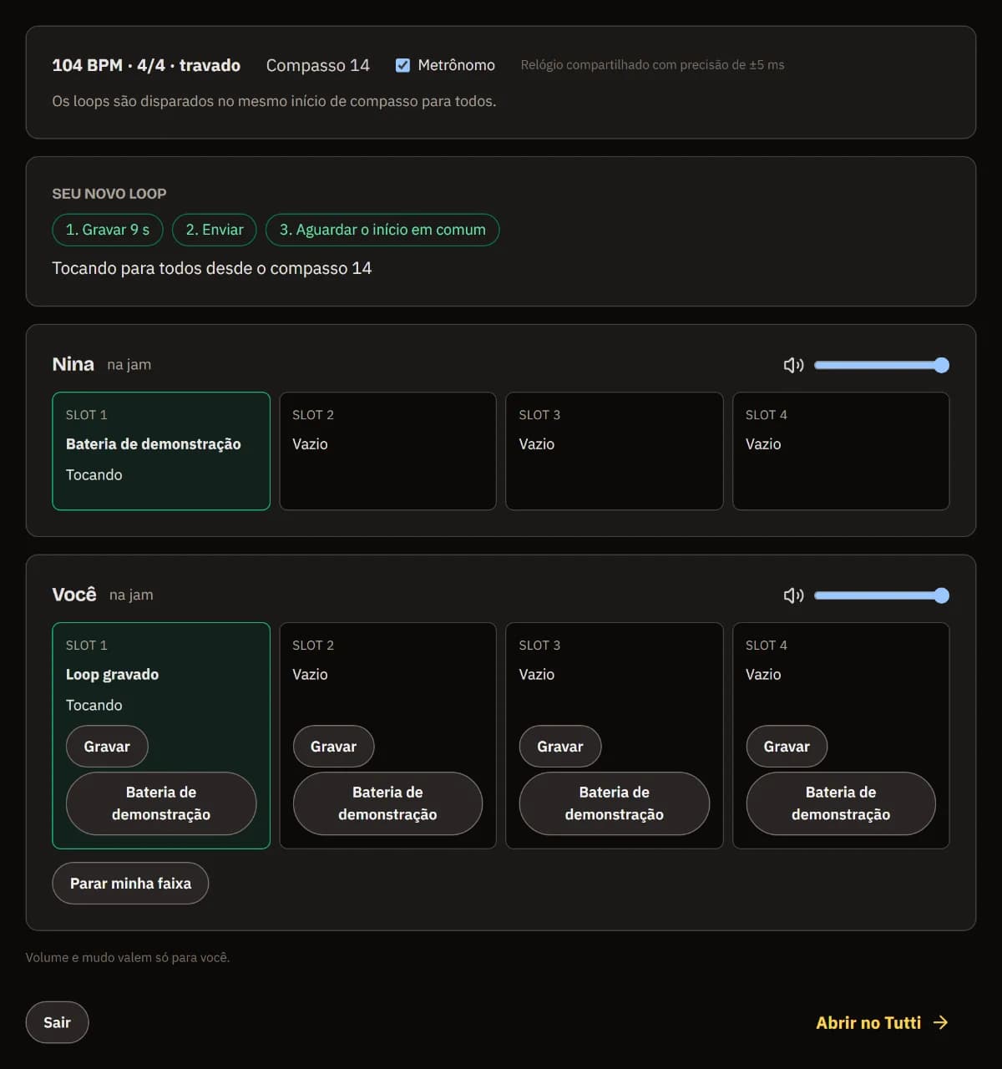Open the Abrir no Tutti link
Viewport: 1002px width, 1069px height.
(882, 1022)
